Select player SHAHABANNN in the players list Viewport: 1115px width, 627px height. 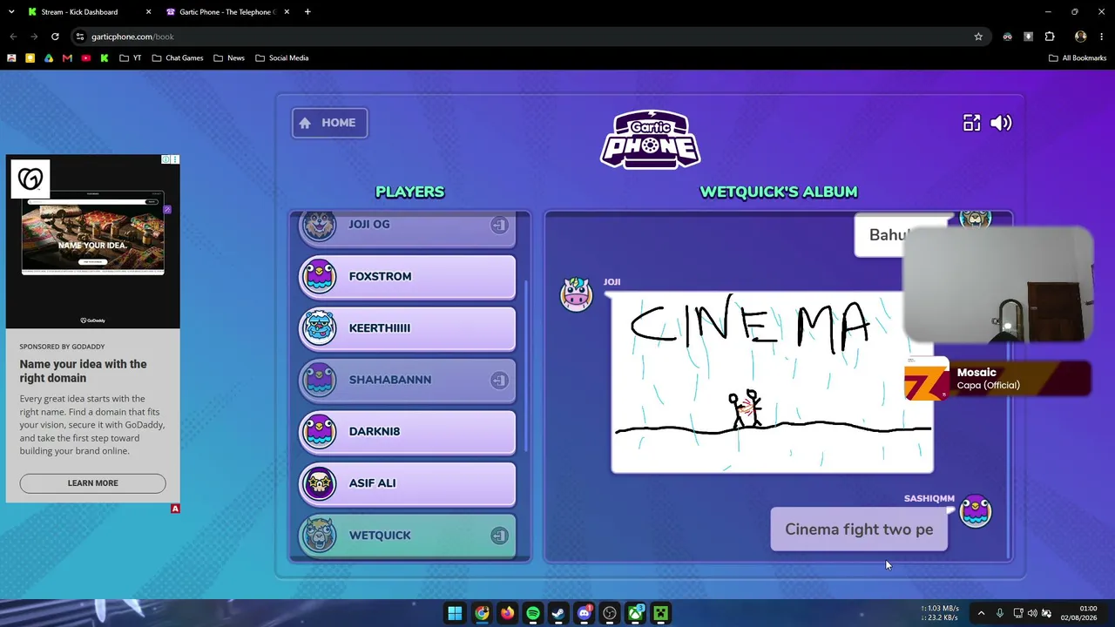(408, 380)
